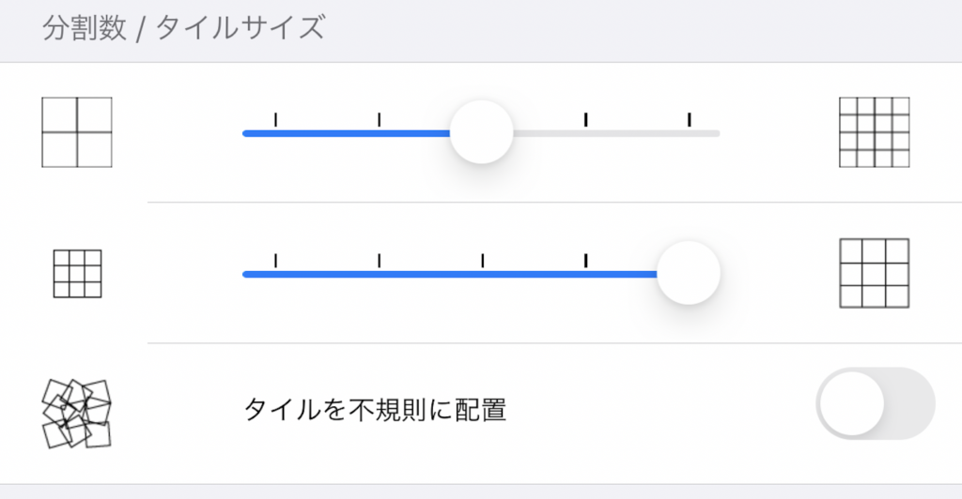Viewport: 962px width, 499px height.
Task: Set division slider to fourth tick mark
Action: click(586, 133)
